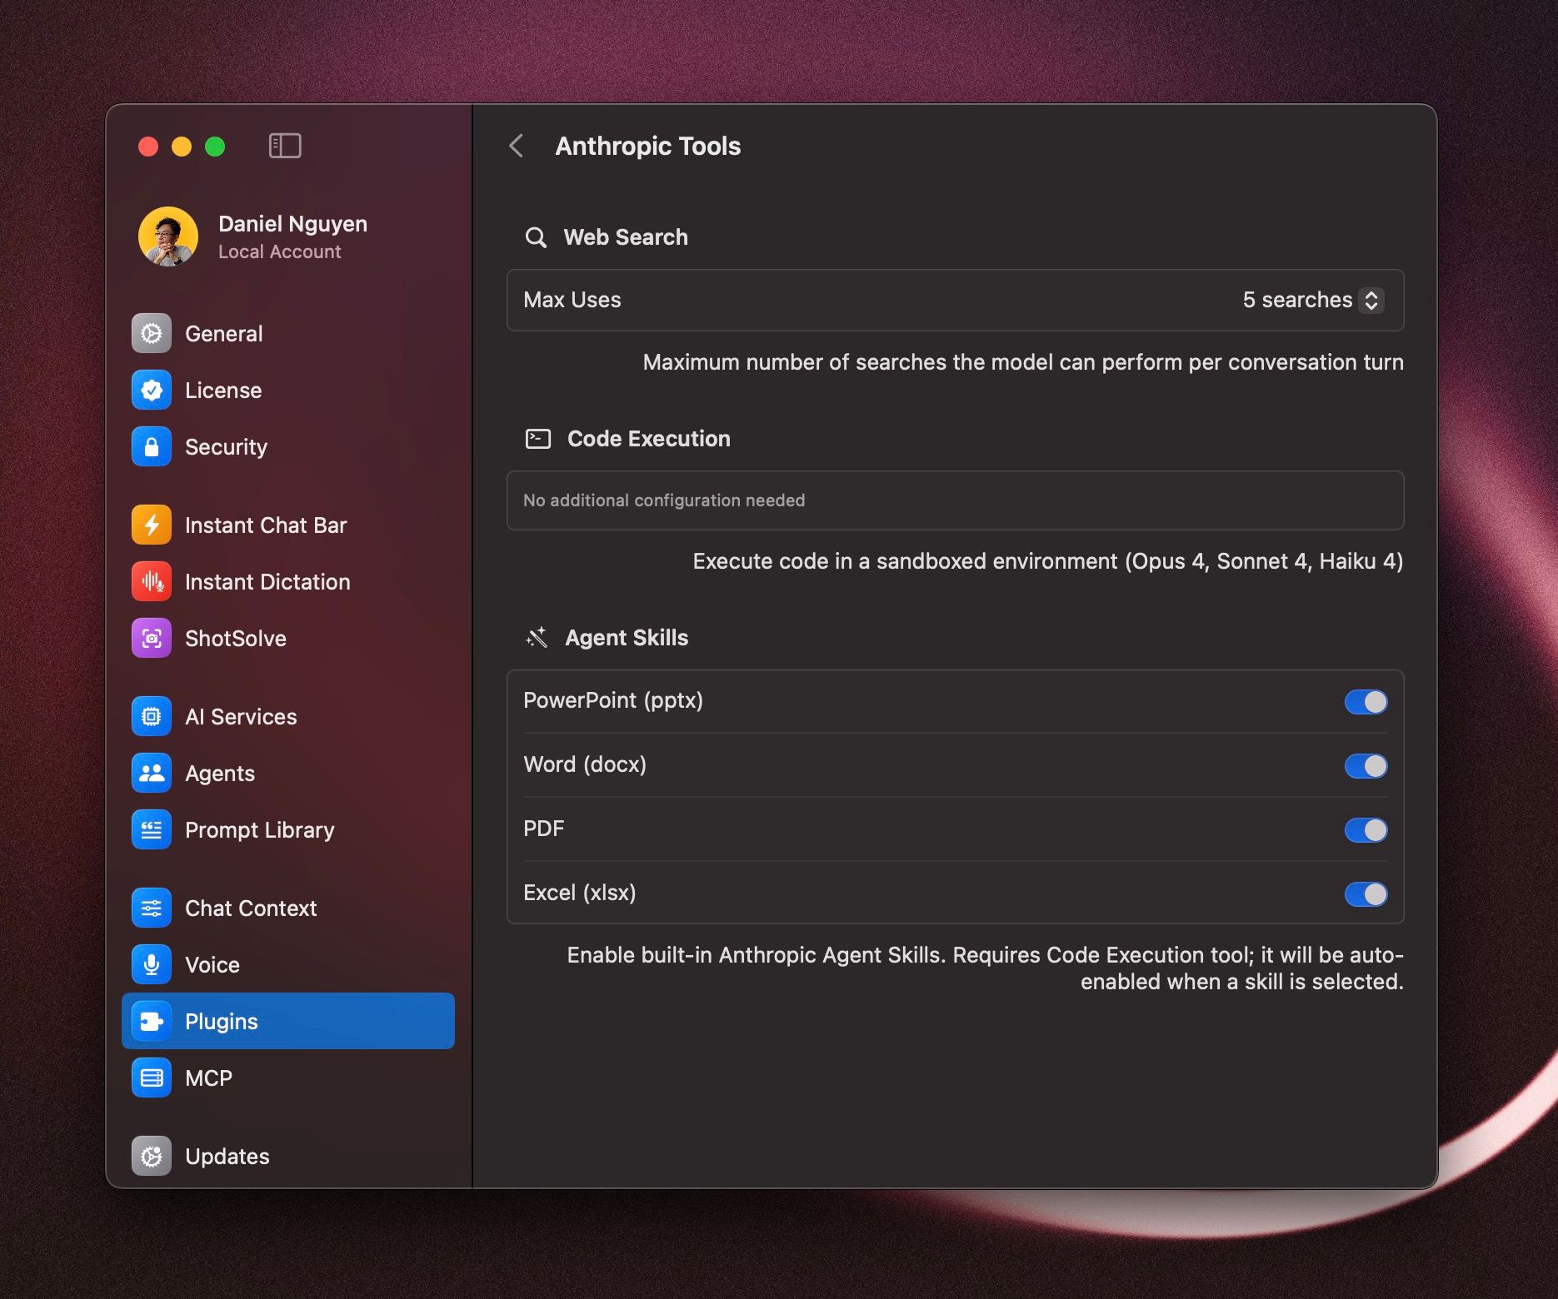Disable the PowerPoint (pptx) skill toggle

pyautogui.click(x=1366, y=702)
